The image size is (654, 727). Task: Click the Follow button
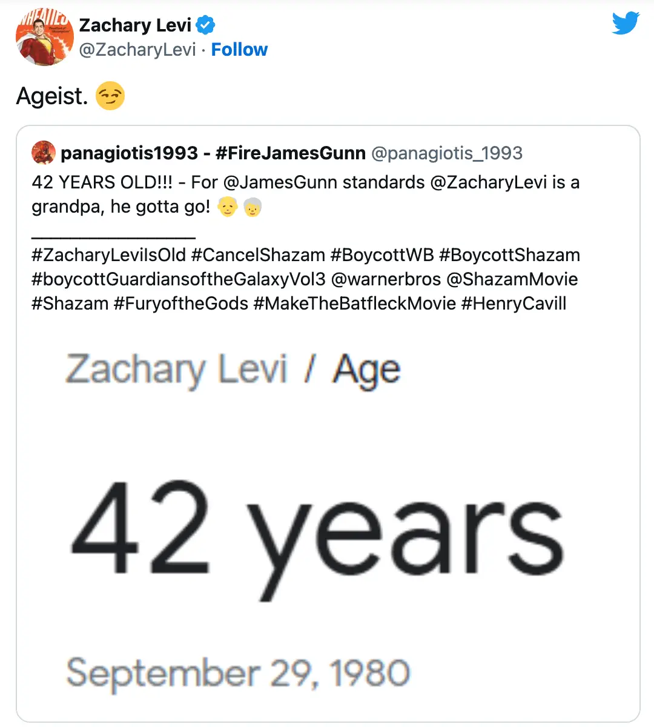point(240,50)
